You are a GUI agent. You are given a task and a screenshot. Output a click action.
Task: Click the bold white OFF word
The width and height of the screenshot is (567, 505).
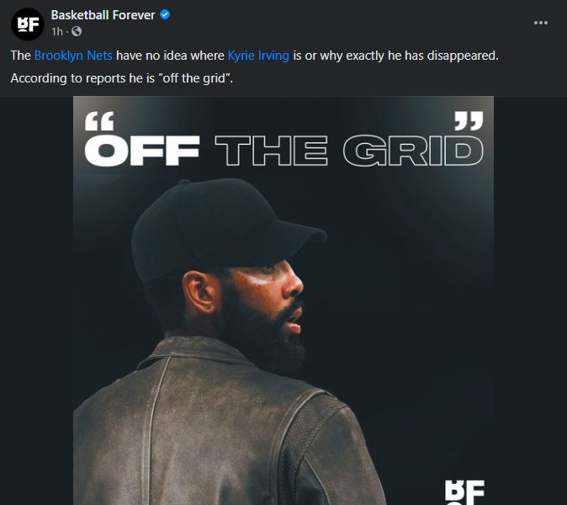pyautogui.click(x=141, y=151)
